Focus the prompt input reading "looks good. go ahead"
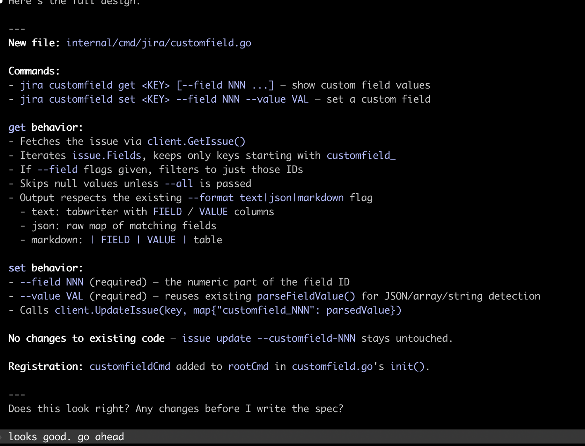 click(66, 437)
